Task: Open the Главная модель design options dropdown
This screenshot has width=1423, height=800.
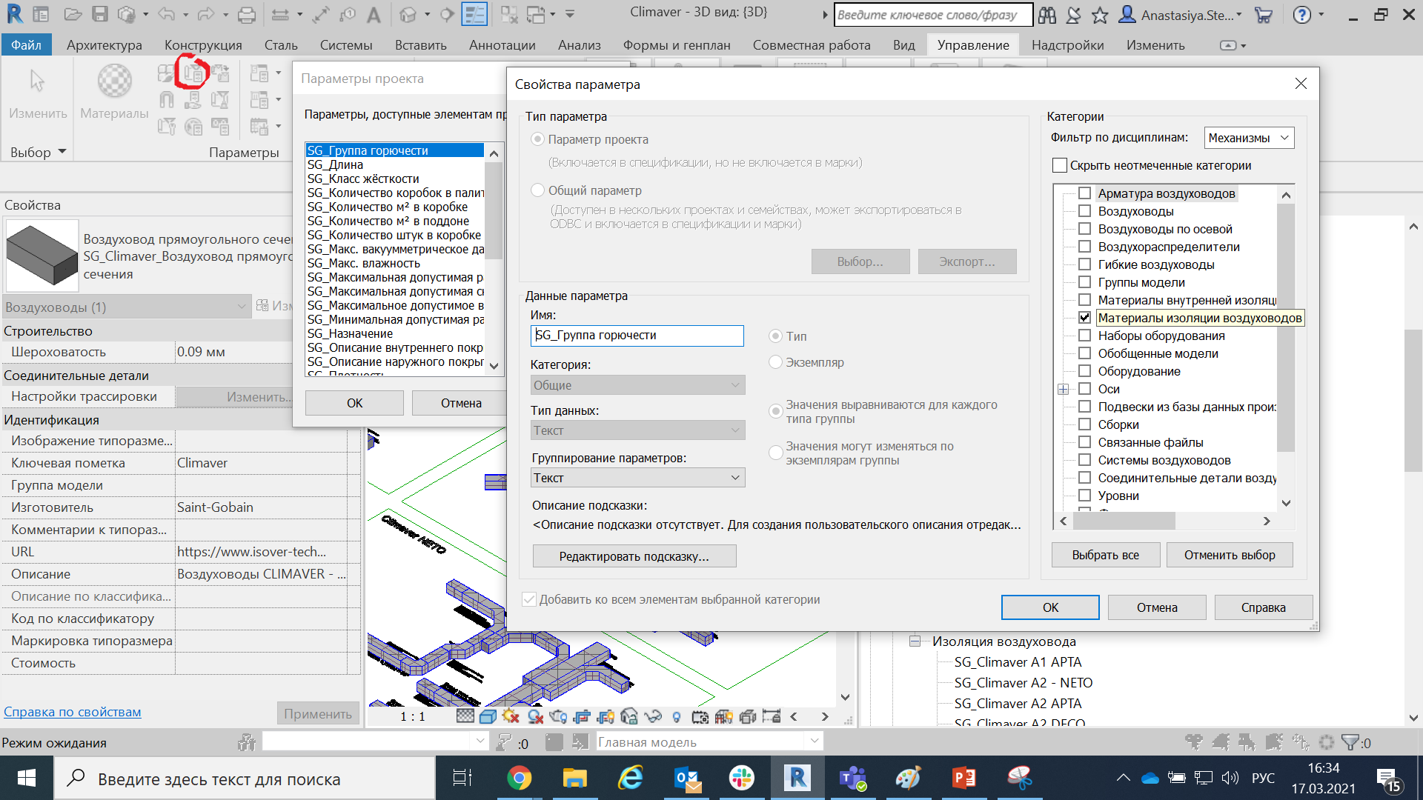Action: [709, 741]
